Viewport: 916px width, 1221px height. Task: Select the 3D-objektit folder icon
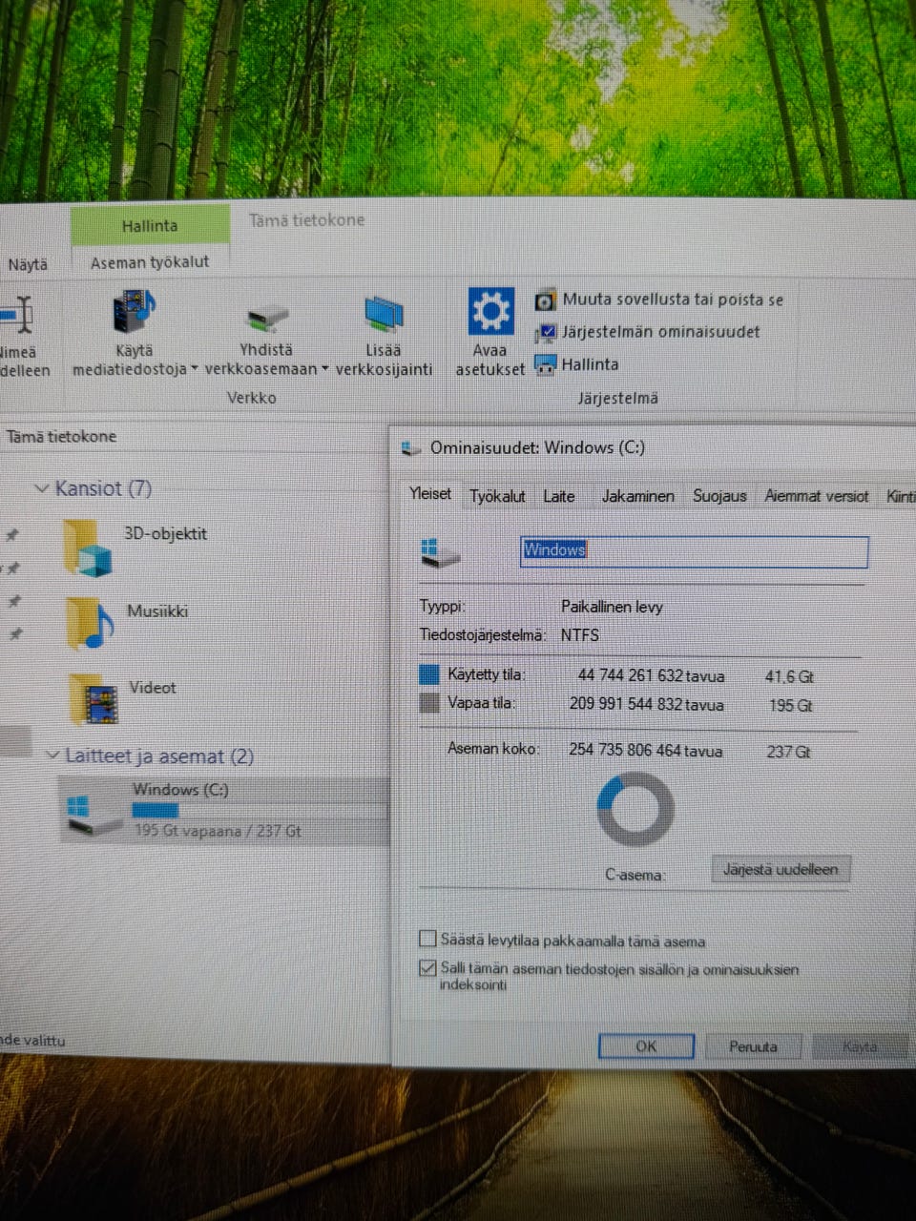click(x=88, y=548)
